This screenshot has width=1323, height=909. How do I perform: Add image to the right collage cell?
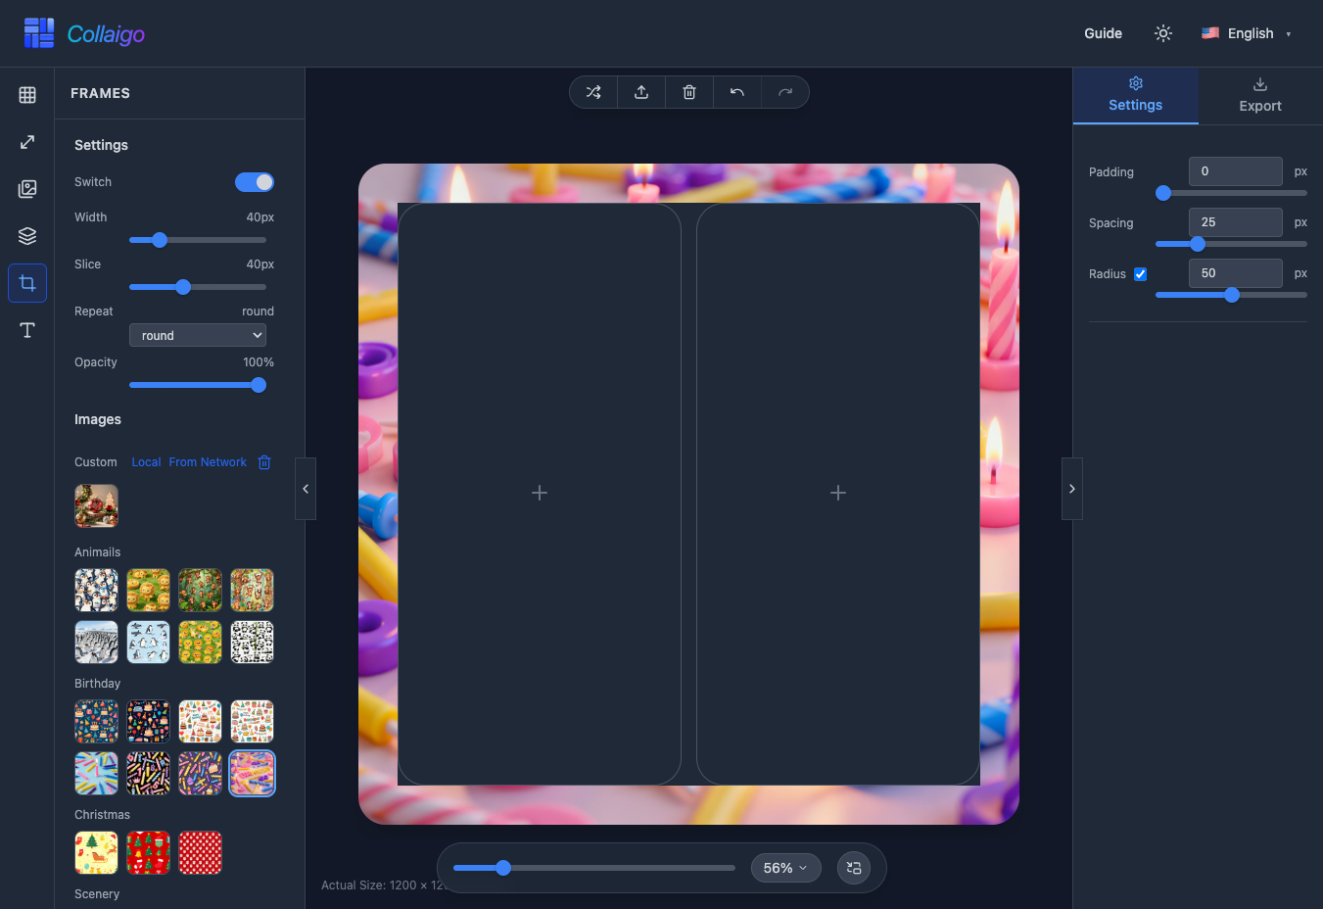838,493
